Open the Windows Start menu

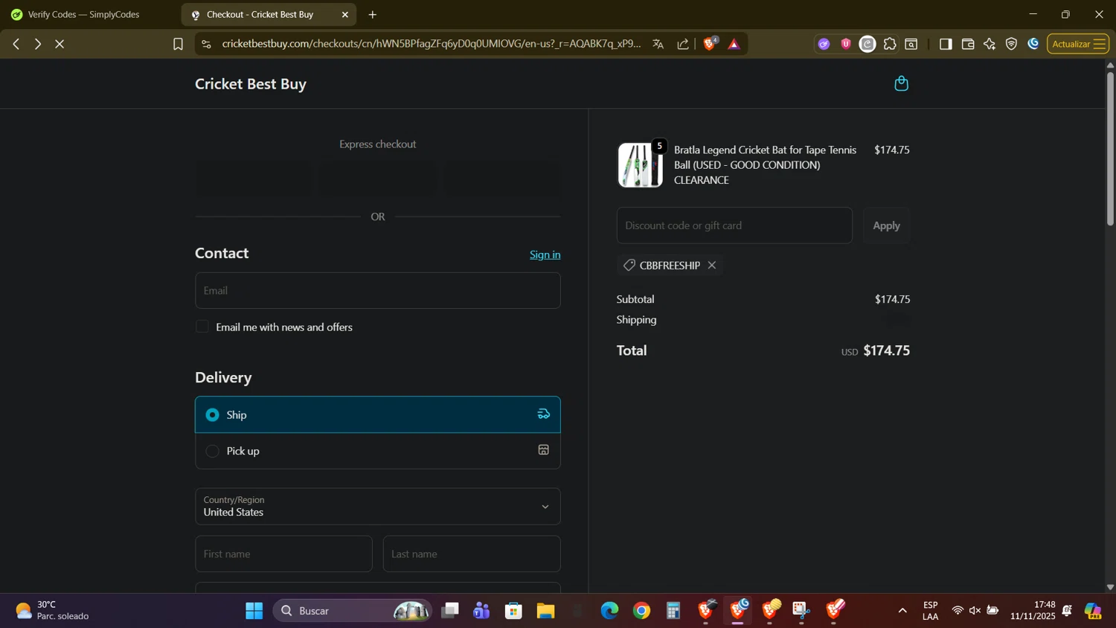pyautogui.click(x=254, y=611)
